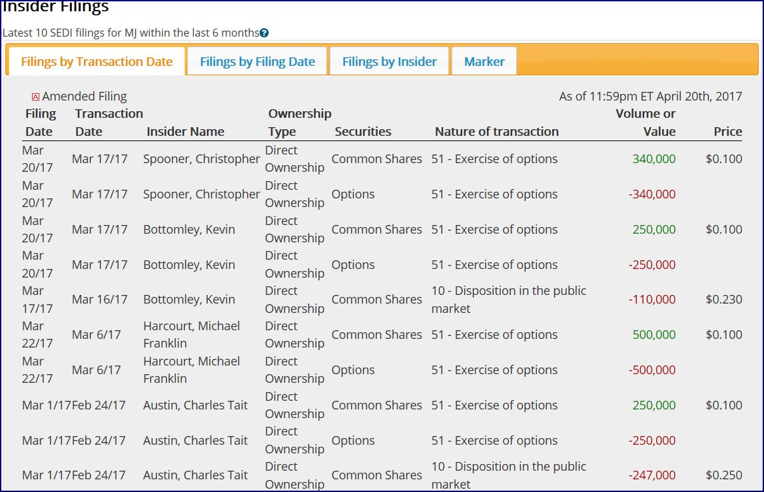Select the Filings by Insider tab

pyautogui.click(x=389, y=62)
